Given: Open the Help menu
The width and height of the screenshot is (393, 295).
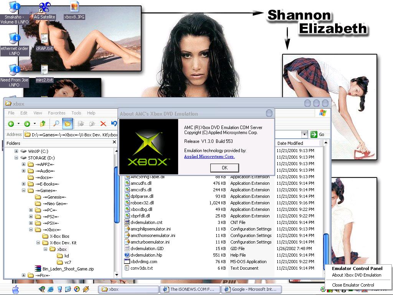Looking at the screenshot, I should pos(91,113).
